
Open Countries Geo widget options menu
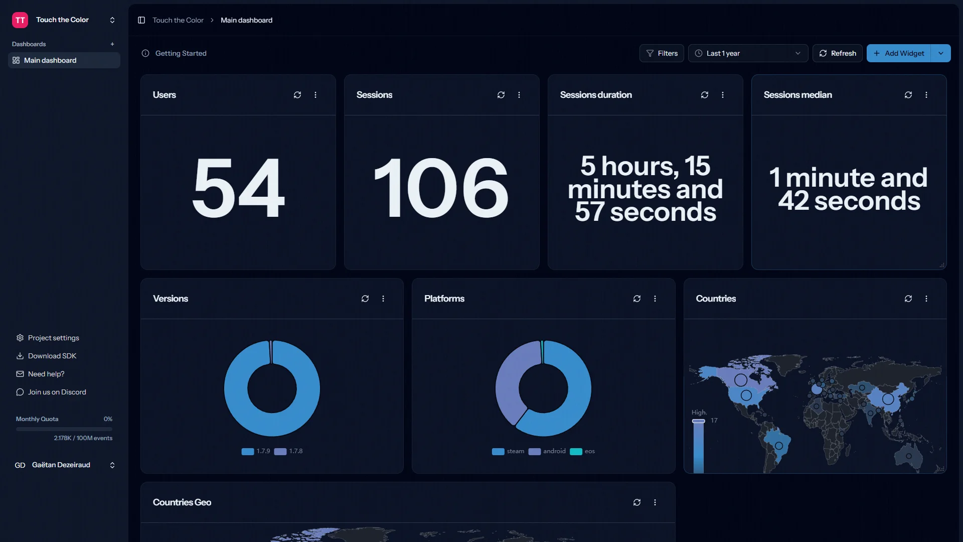coord(655,502)
